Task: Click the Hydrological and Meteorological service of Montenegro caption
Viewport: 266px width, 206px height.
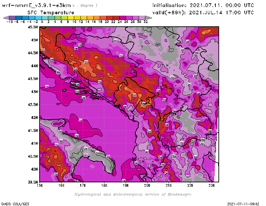Action: pos(133,194)
